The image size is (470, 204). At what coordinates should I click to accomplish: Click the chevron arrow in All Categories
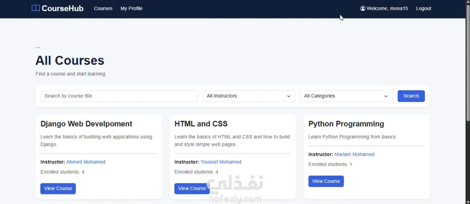click(x=386, y=96)
